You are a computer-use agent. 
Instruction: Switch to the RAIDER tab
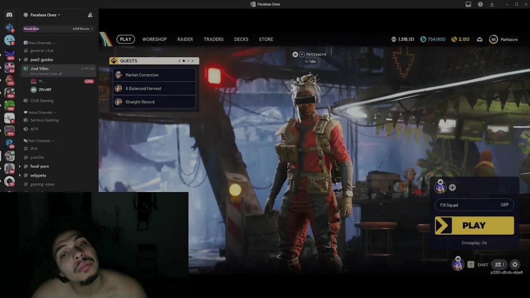tap(185, 39)
